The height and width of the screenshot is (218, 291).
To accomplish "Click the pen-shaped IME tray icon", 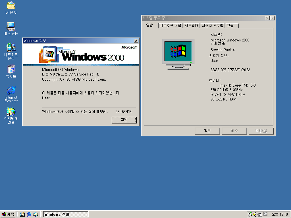I will pyautogui.click(x=260, y=214).
